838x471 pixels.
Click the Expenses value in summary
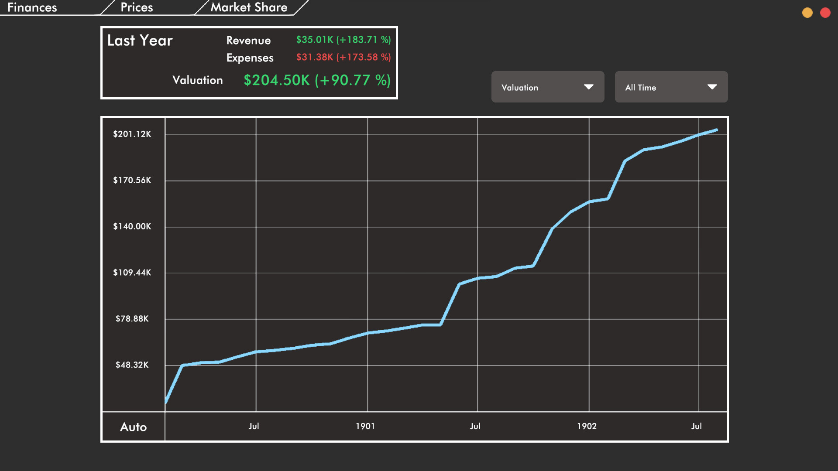tap(343, 57)
